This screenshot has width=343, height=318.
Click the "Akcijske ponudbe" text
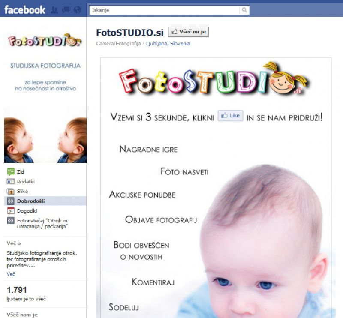[142, 195]
